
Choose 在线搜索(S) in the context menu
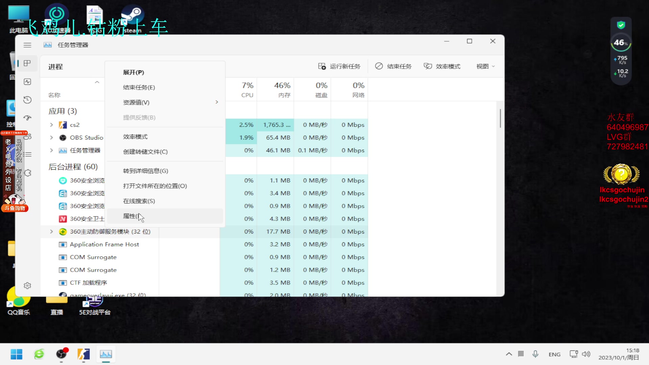coord(165,201)
